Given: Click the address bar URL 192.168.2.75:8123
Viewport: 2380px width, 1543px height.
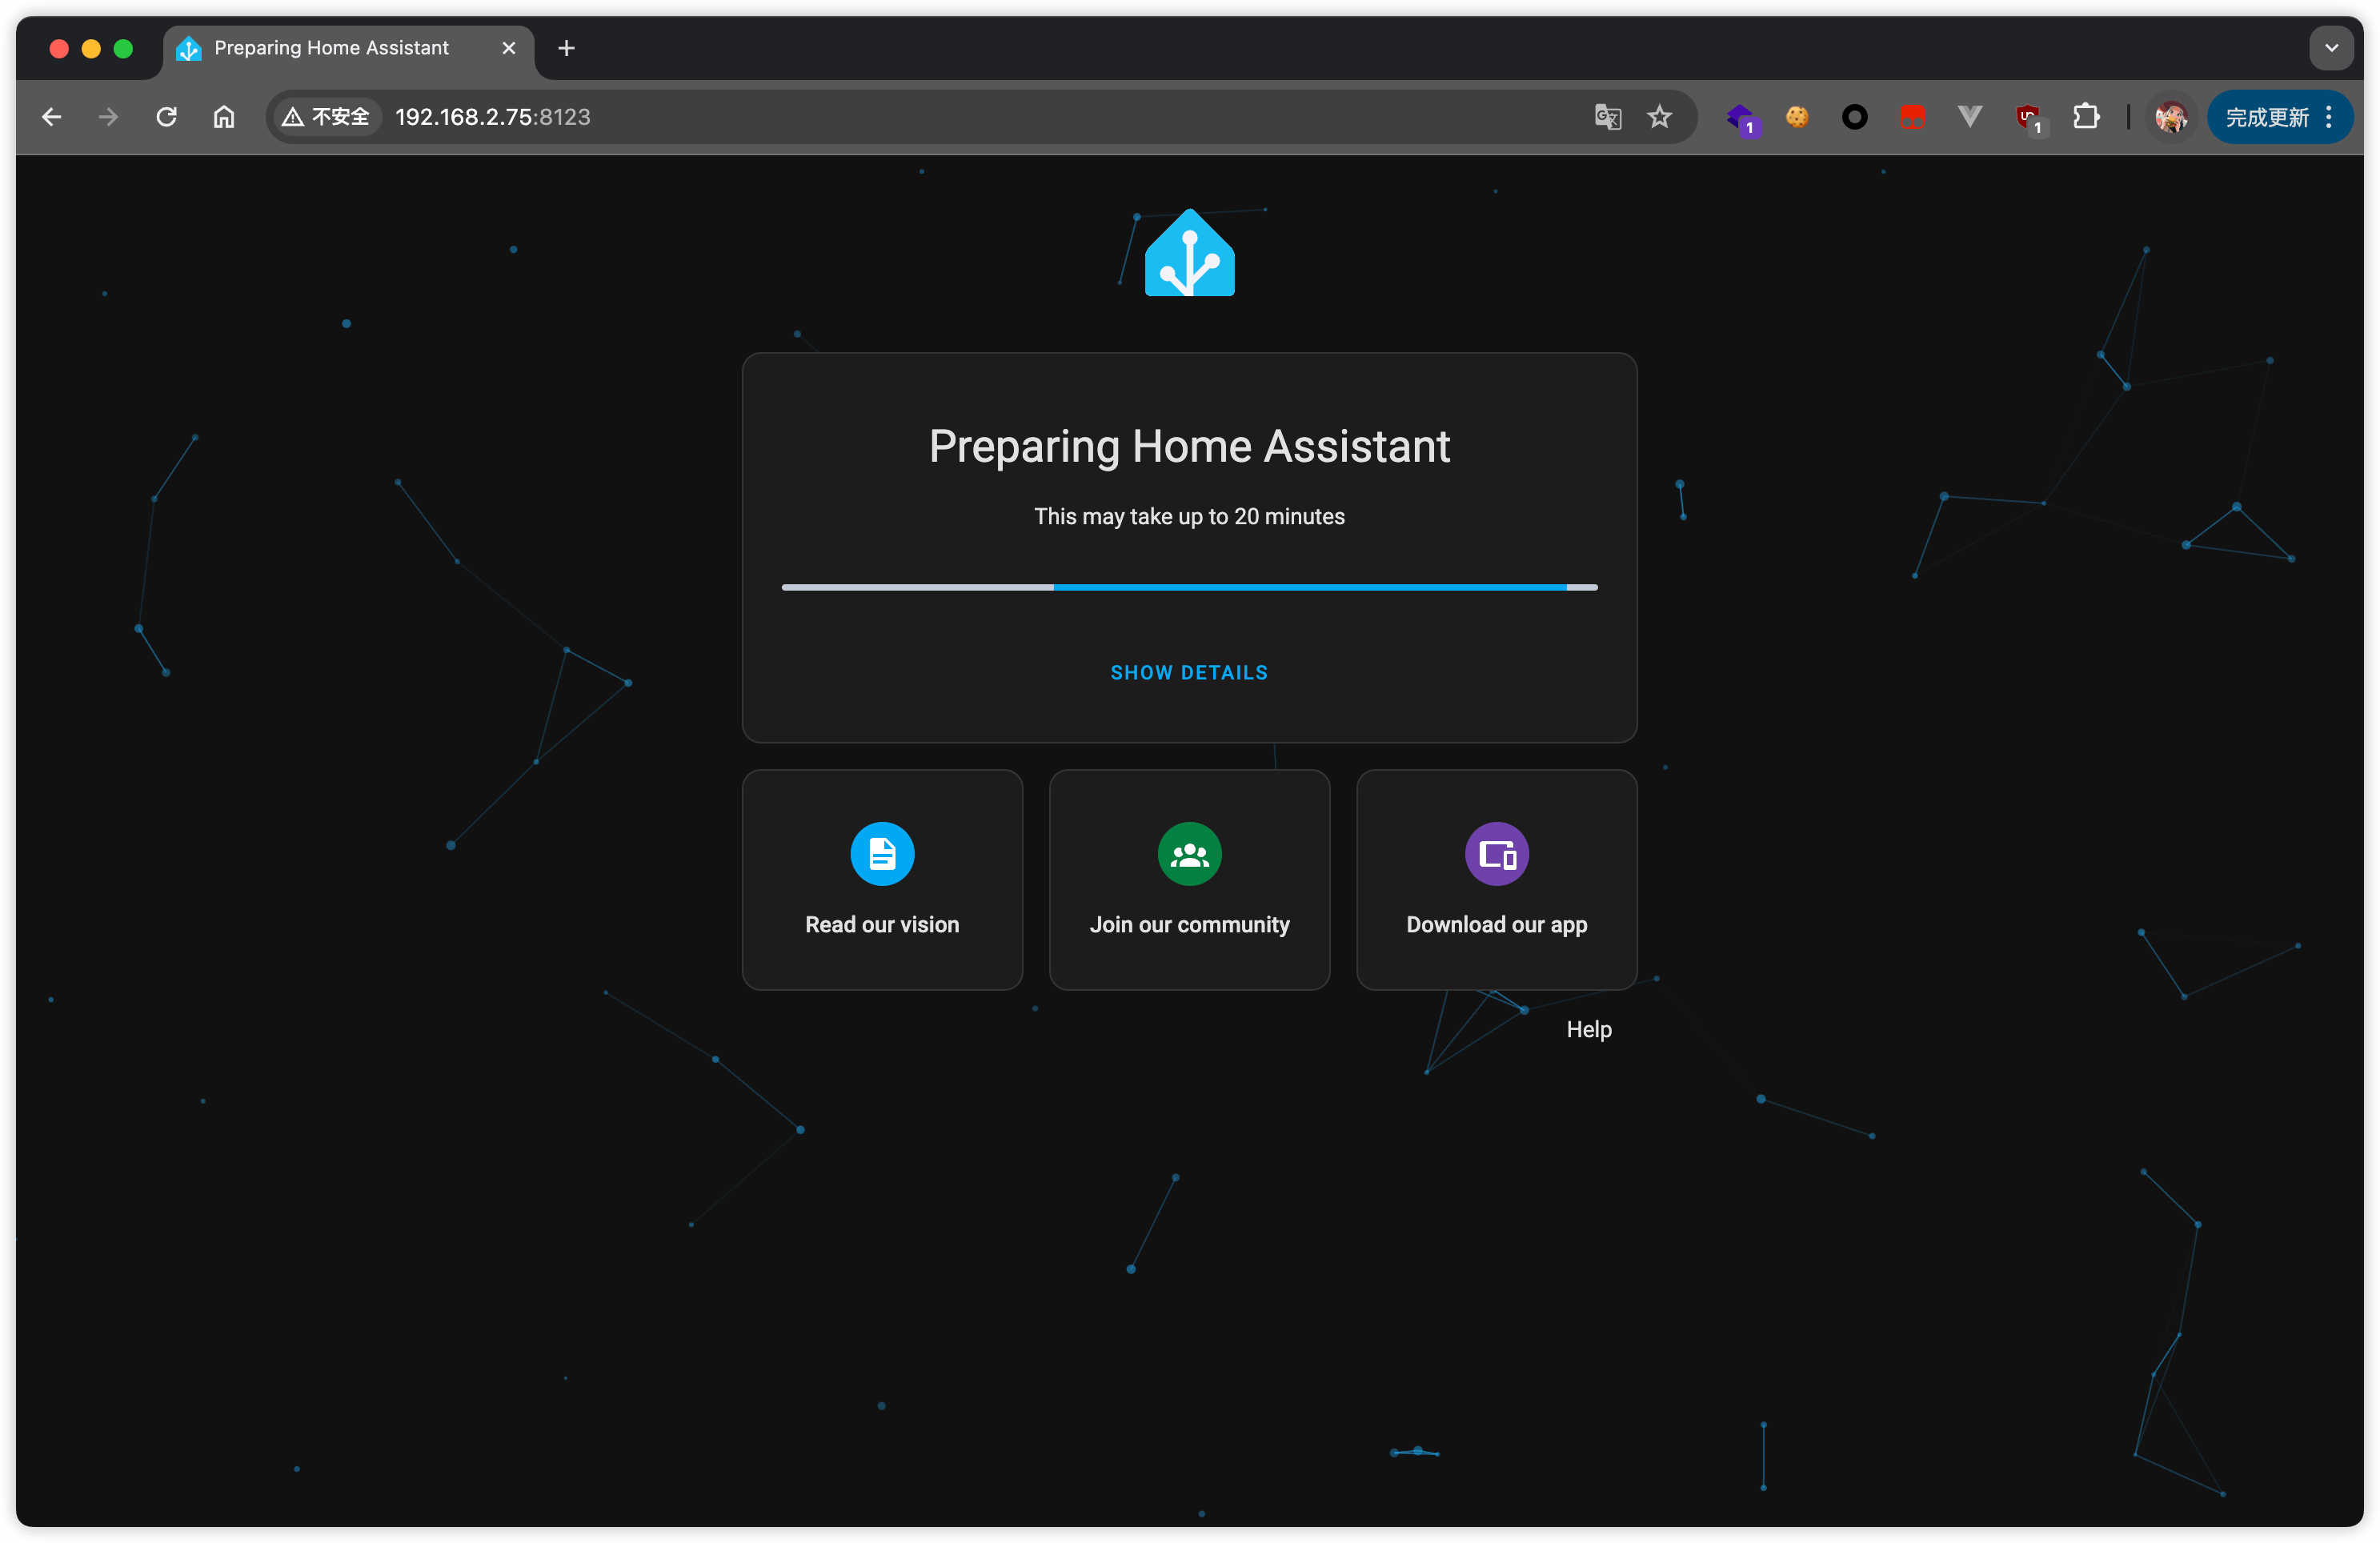Looking at the screenshot, I should click(x=492, y=117).
